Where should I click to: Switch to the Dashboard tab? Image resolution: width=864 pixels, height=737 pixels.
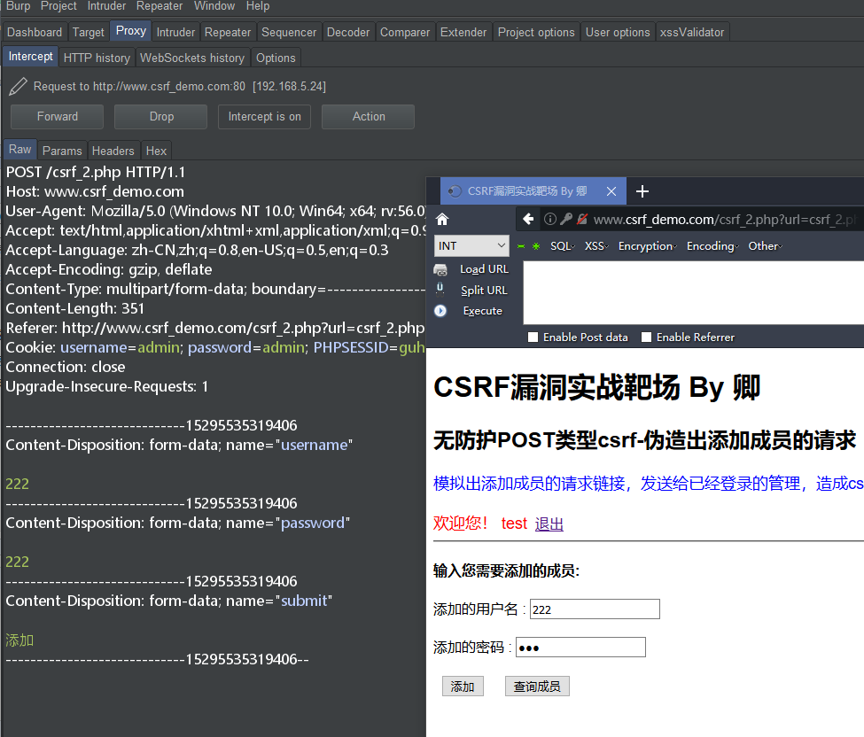35,32
